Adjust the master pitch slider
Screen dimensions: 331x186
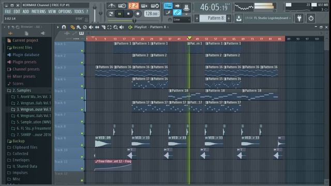(100, 13)
